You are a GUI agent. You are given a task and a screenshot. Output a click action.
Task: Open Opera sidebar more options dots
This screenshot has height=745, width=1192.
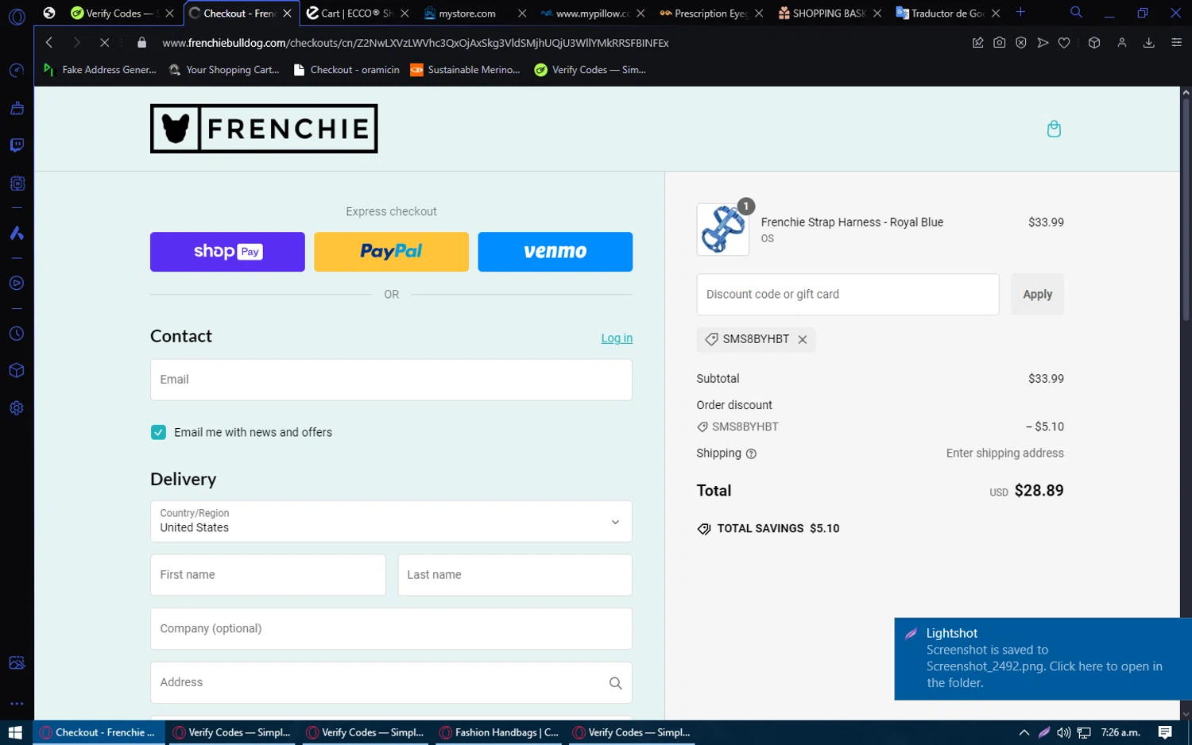17,704
